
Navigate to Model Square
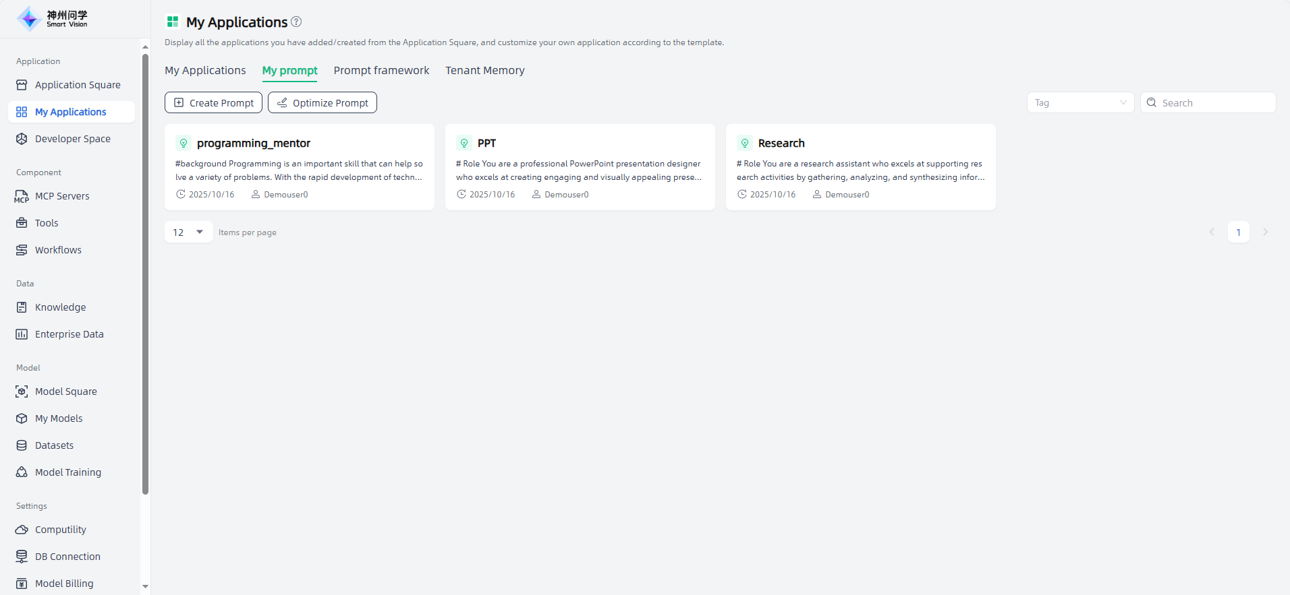click(65, 392)
